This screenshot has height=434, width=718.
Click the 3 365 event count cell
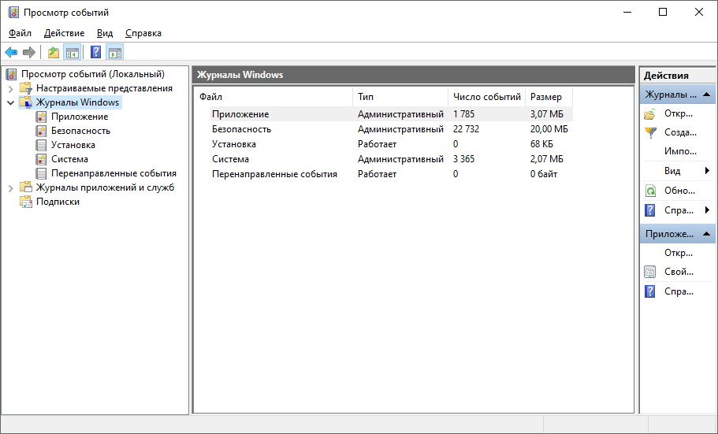point(464,159)
